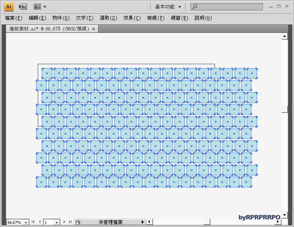Go to the previous artboard
The width and height of the screenshot is (294, 227).
(x=40, y=222)
